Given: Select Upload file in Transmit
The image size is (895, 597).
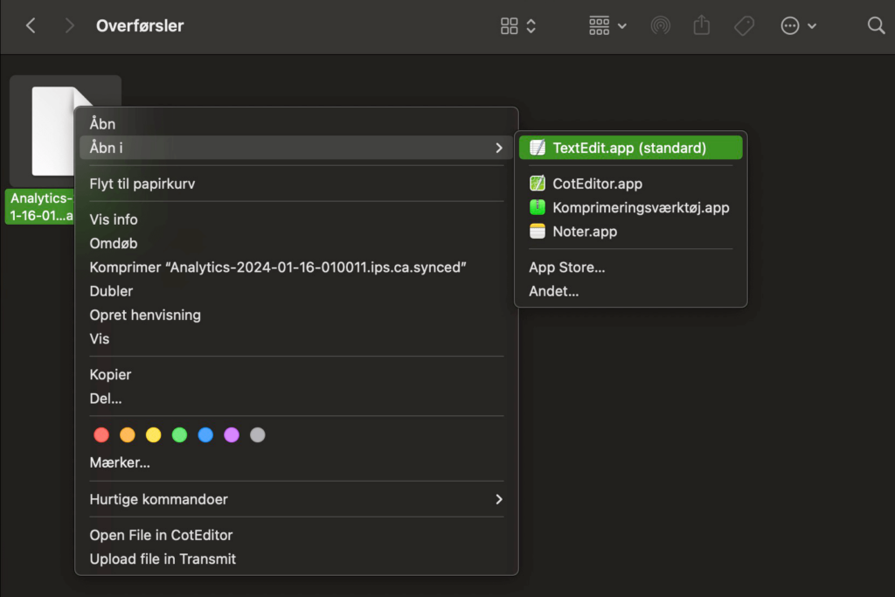Looking at the screenshot, I should click(296, 559).
